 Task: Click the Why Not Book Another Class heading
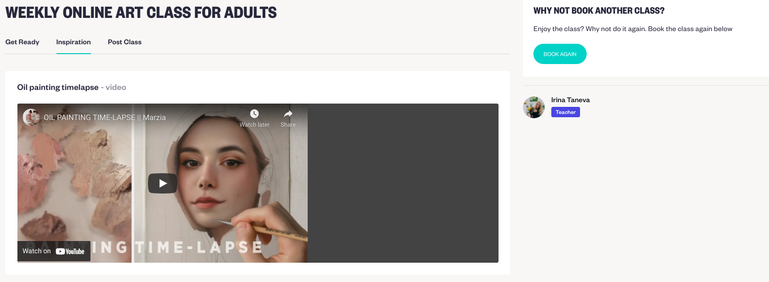point(599,11)
